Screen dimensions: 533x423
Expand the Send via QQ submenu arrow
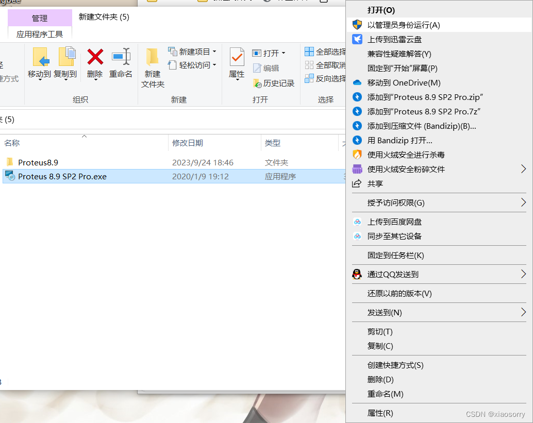(x=524, y=274)
